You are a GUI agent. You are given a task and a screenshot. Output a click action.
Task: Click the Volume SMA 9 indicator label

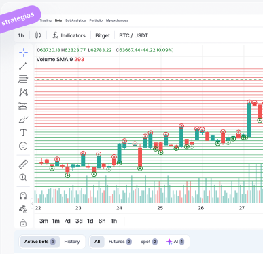(x=60, y=59)
